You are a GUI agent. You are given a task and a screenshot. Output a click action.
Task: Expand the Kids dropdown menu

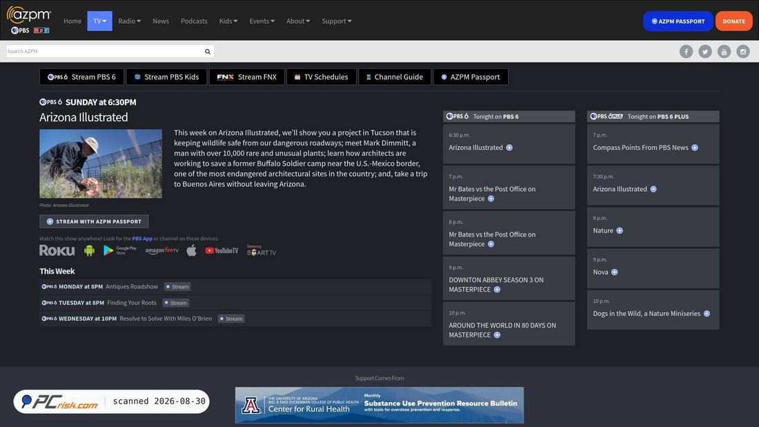[228, 21]
